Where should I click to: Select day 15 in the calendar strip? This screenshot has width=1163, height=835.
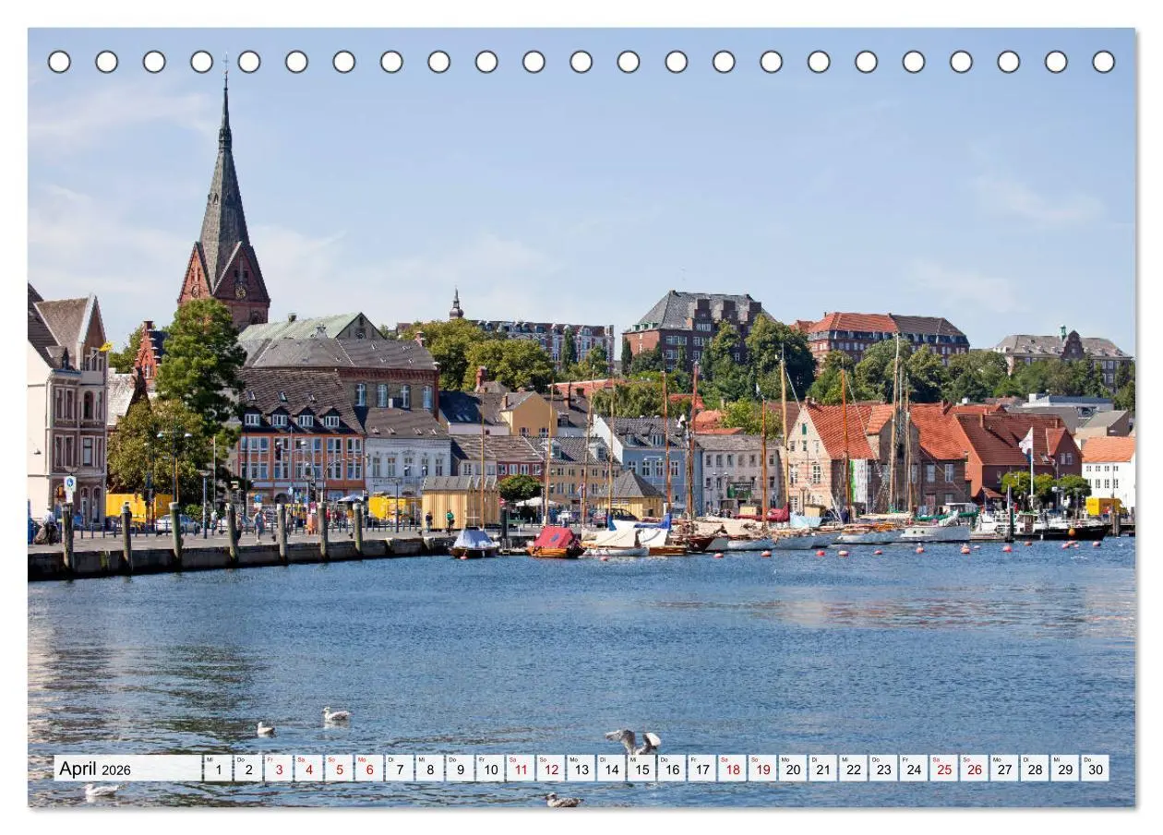click(x=641, y=769)
